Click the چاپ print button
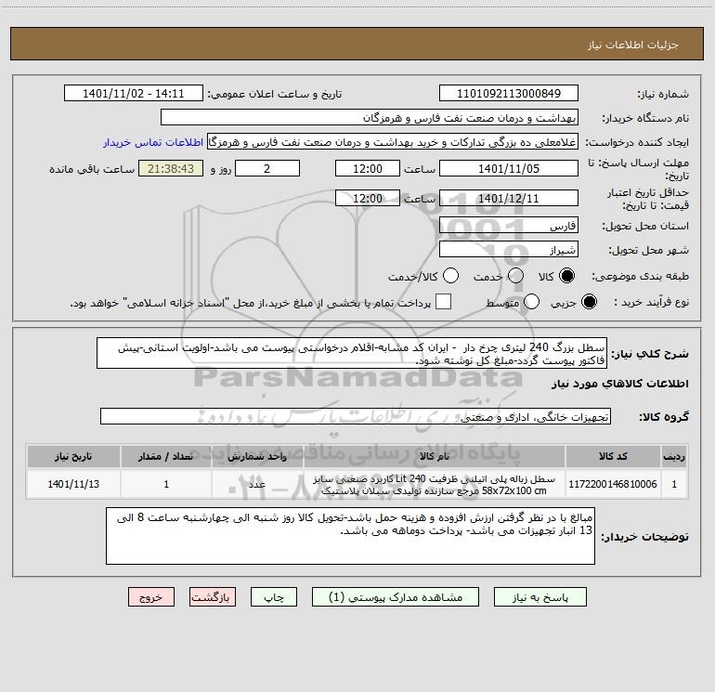Image resolution: width=715 pixels, height=692 pixels. click(x=274, y=597)
